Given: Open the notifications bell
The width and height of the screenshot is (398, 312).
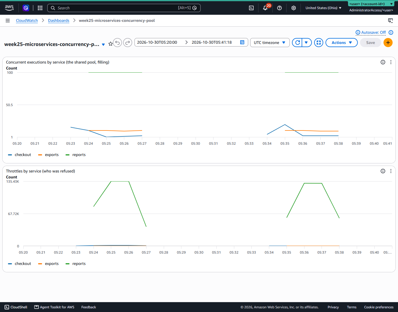Looking at the screenshot, I should tap(265, 8).
